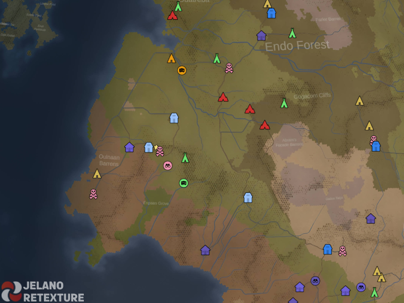Select pink skull below Oulnaan Barrens tent
Screen dimensions: 404x303
tap(93, 194)
